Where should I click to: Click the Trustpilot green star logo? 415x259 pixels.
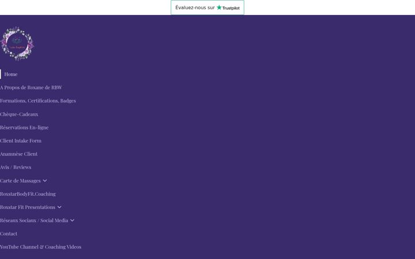tap(219, 7)
